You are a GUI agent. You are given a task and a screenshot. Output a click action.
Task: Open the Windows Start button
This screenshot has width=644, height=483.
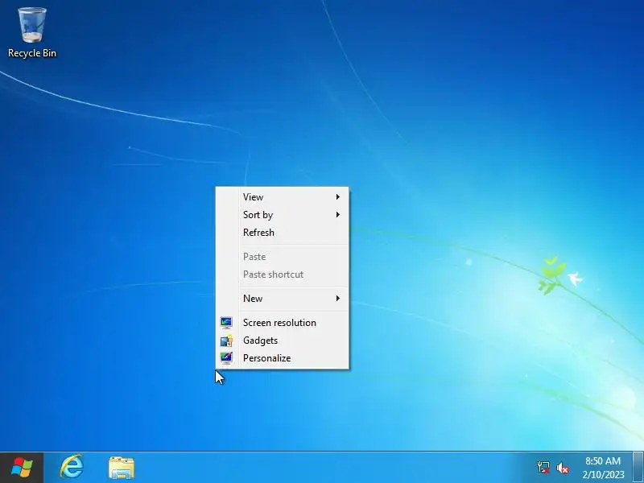22,468
